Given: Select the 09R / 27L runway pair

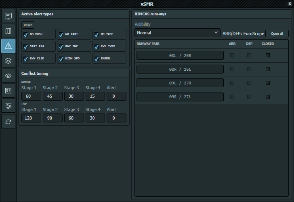Looking at the screenshot, I should pyautogui.click(x=180, y=97).
